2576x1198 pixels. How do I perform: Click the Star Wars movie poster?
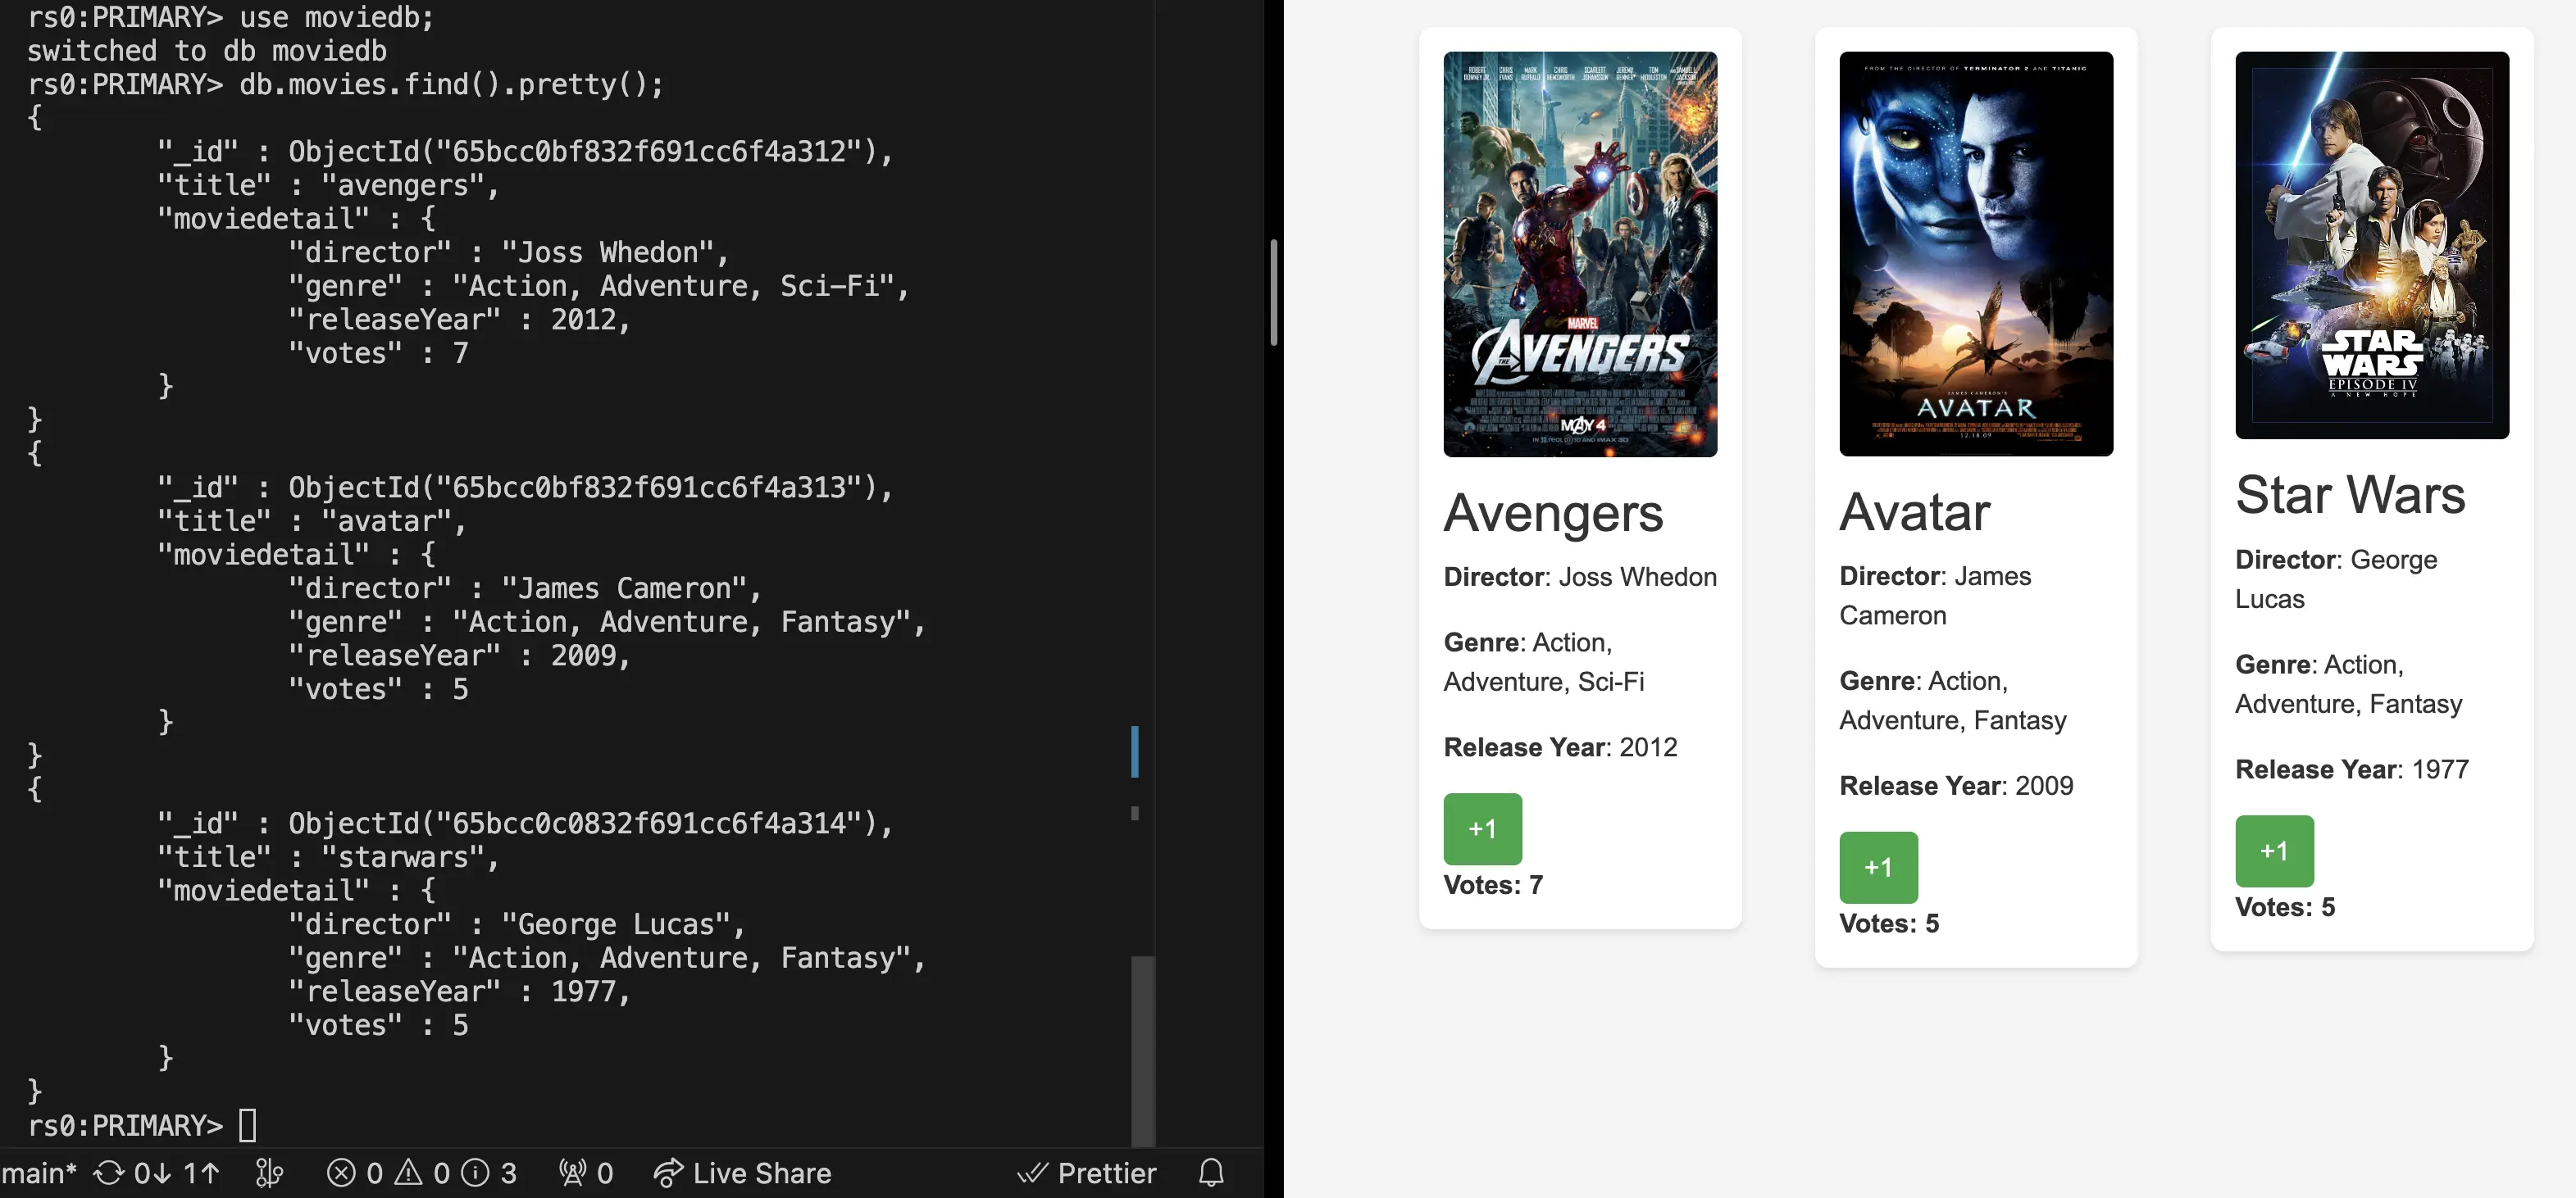click(2372, 245)
